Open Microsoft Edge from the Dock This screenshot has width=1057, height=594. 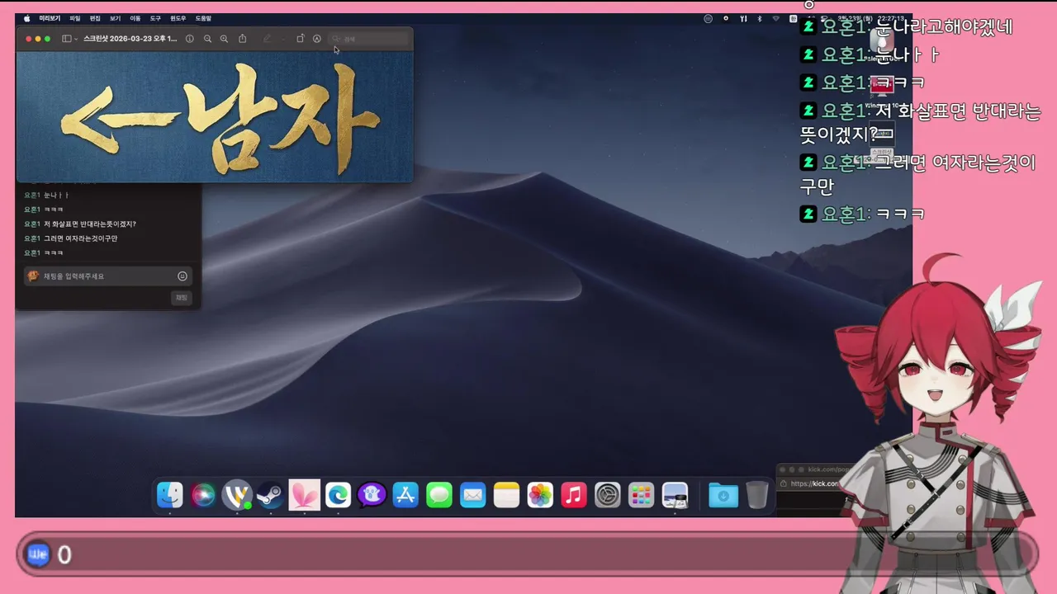[338, 495]
